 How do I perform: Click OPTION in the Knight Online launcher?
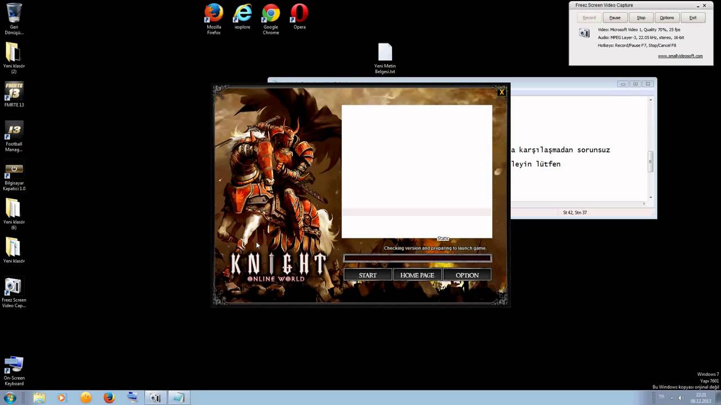(467, 275)
